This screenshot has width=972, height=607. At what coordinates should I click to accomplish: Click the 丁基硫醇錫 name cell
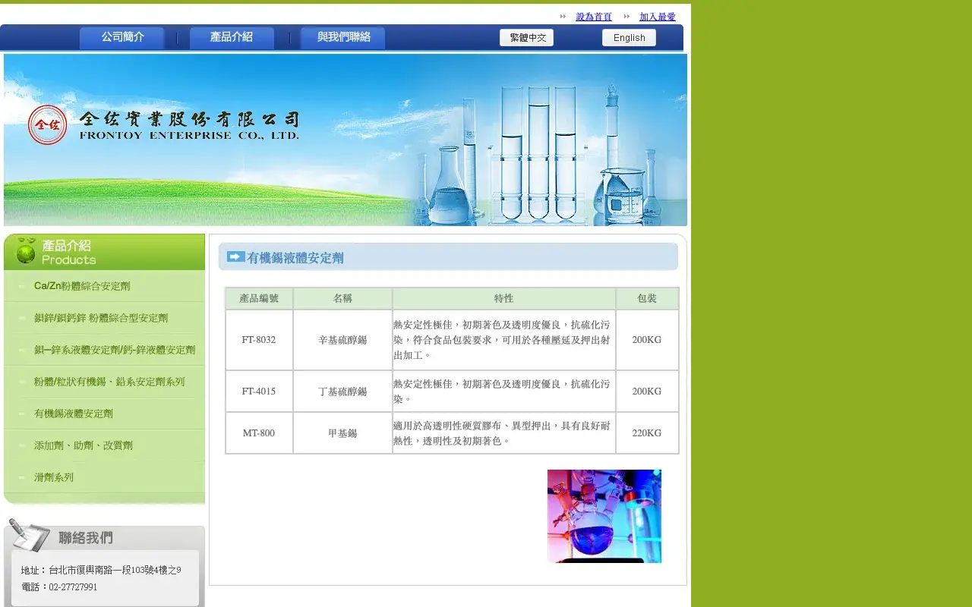tap(342, 392)
